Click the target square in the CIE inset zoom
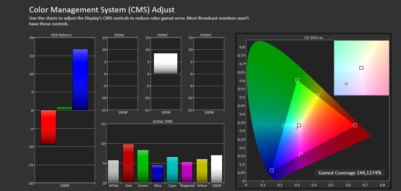Image resolution: width=401 pixels, height=191 pixels. (x=361, y=68)
